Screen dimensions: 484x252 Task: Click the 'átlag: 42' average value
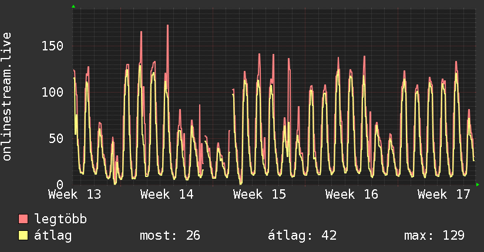pos(302,236)
